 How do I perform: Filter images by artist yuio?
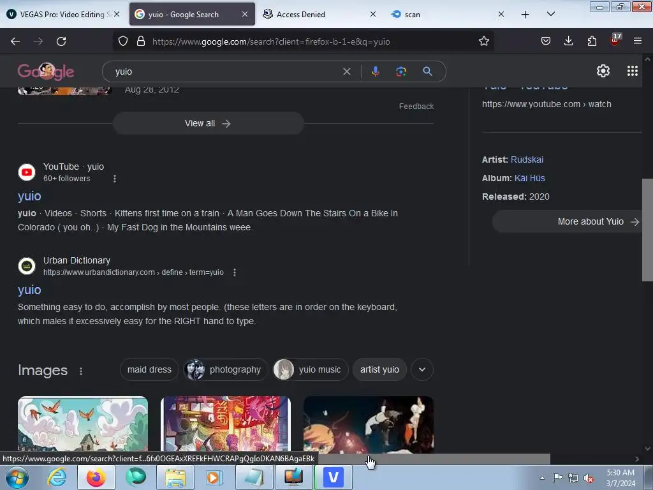click(379, 369)
